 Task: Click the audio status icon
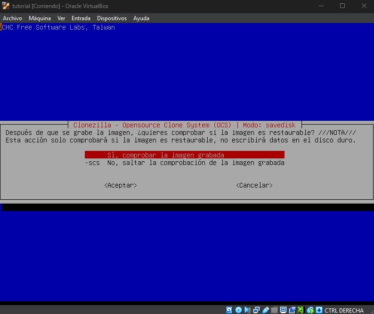(x=248, y=310)
